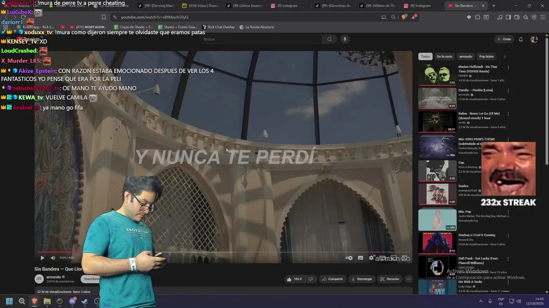Open Brave Shields lion icon

click(404, 17)
